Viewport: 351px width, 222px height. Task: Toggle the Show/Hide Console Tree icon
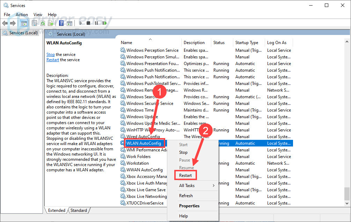pyautogui.click(x=23, y=23)
